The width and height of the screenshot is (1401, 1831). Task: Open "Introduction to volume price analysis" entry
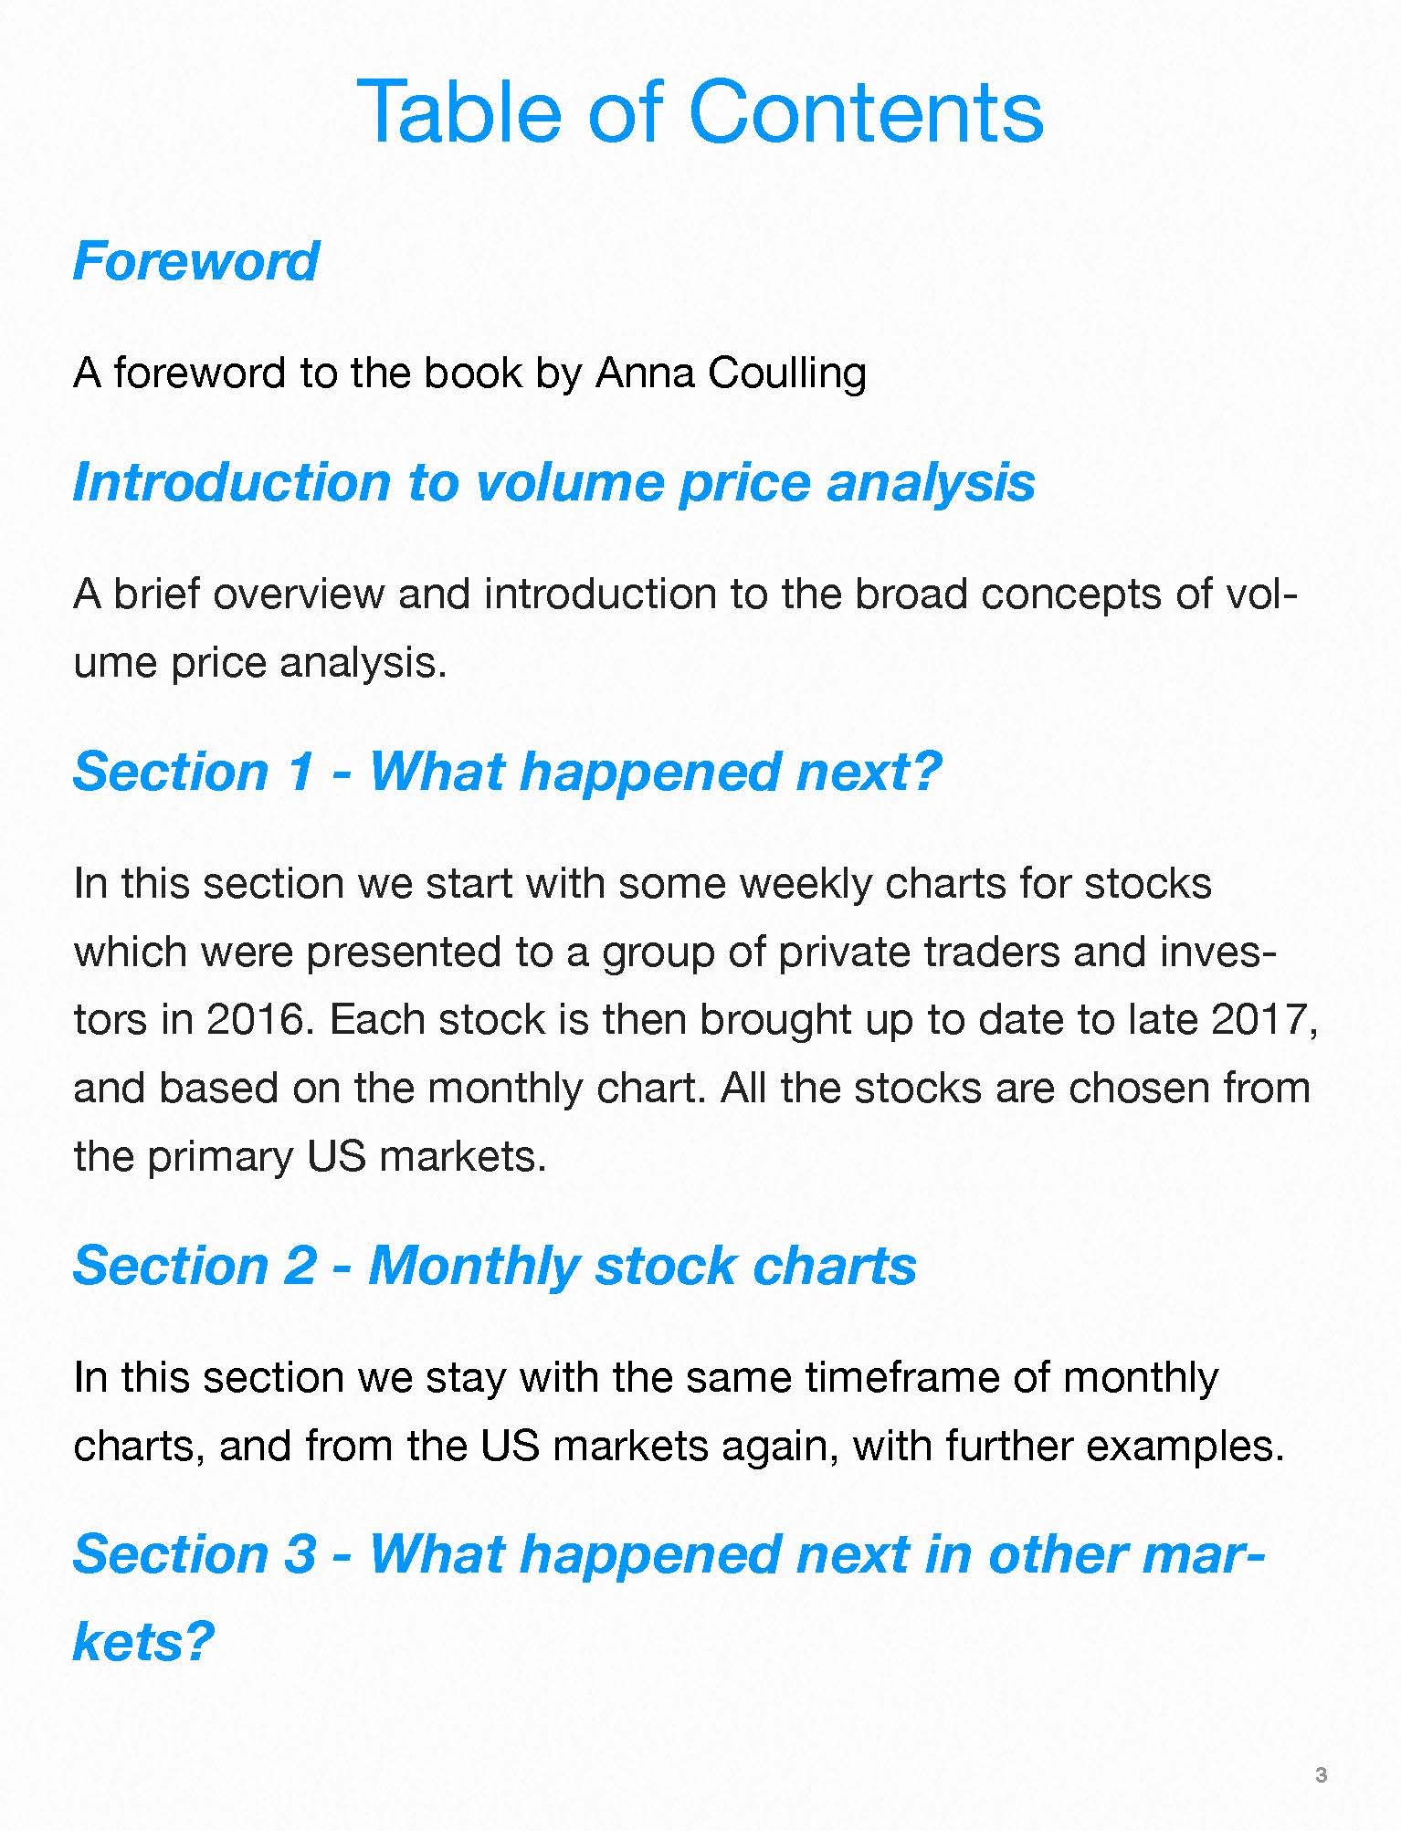click(x=553, y=482)
